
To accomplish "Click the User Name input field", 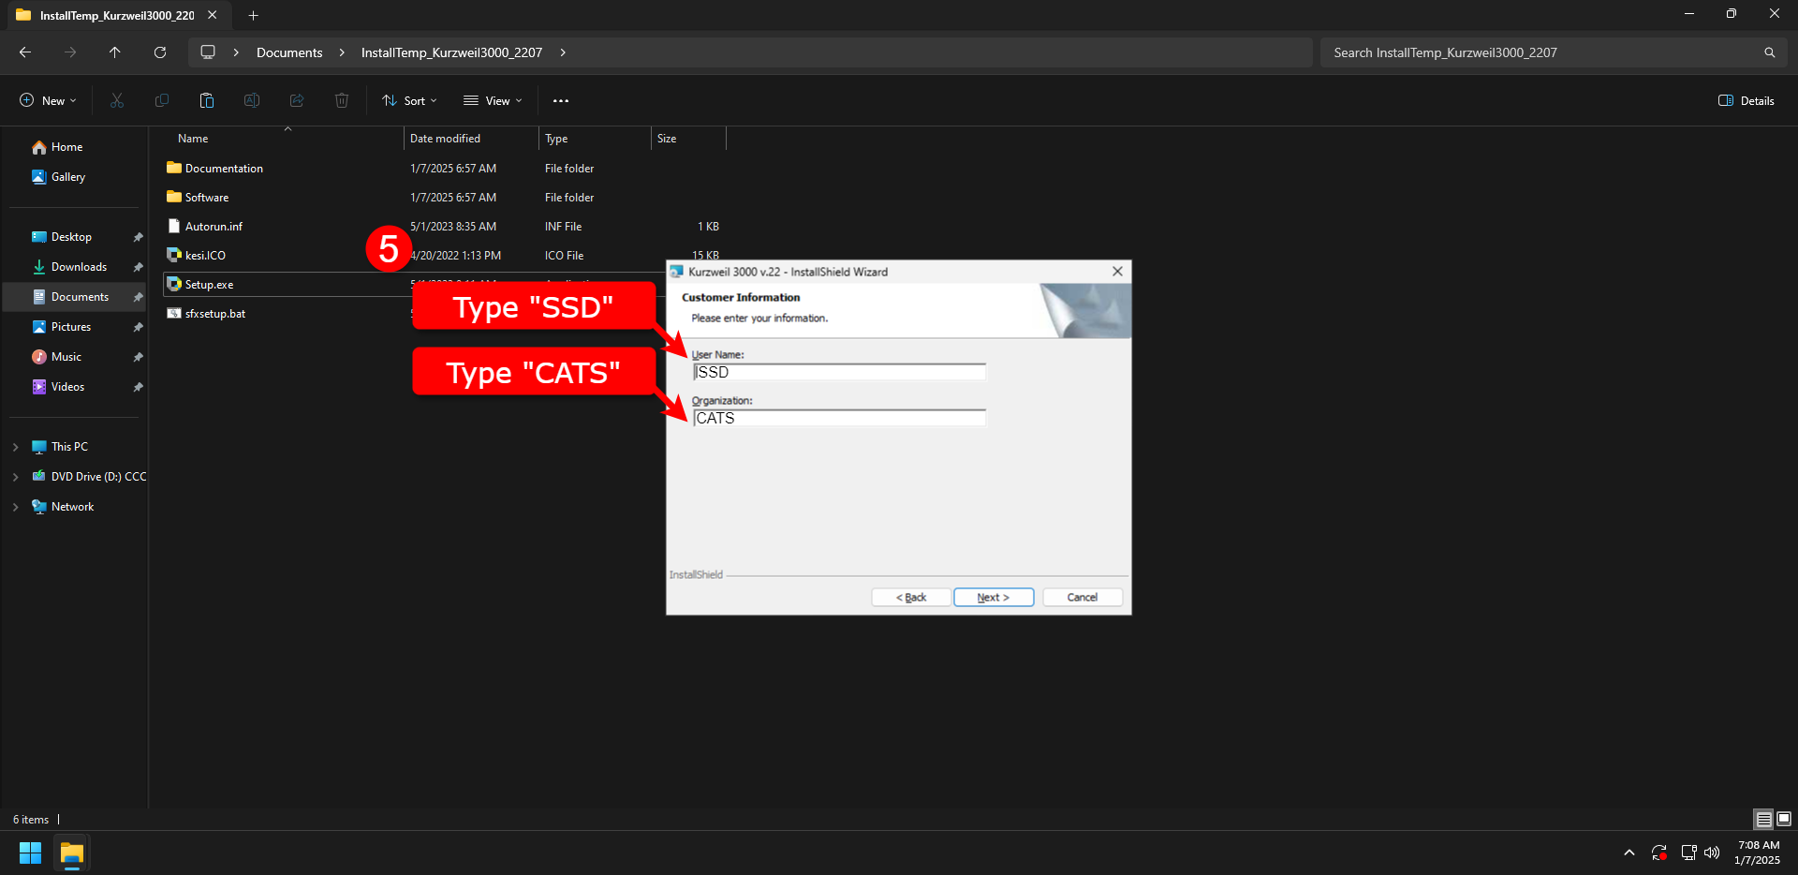I will pos(839,372).
